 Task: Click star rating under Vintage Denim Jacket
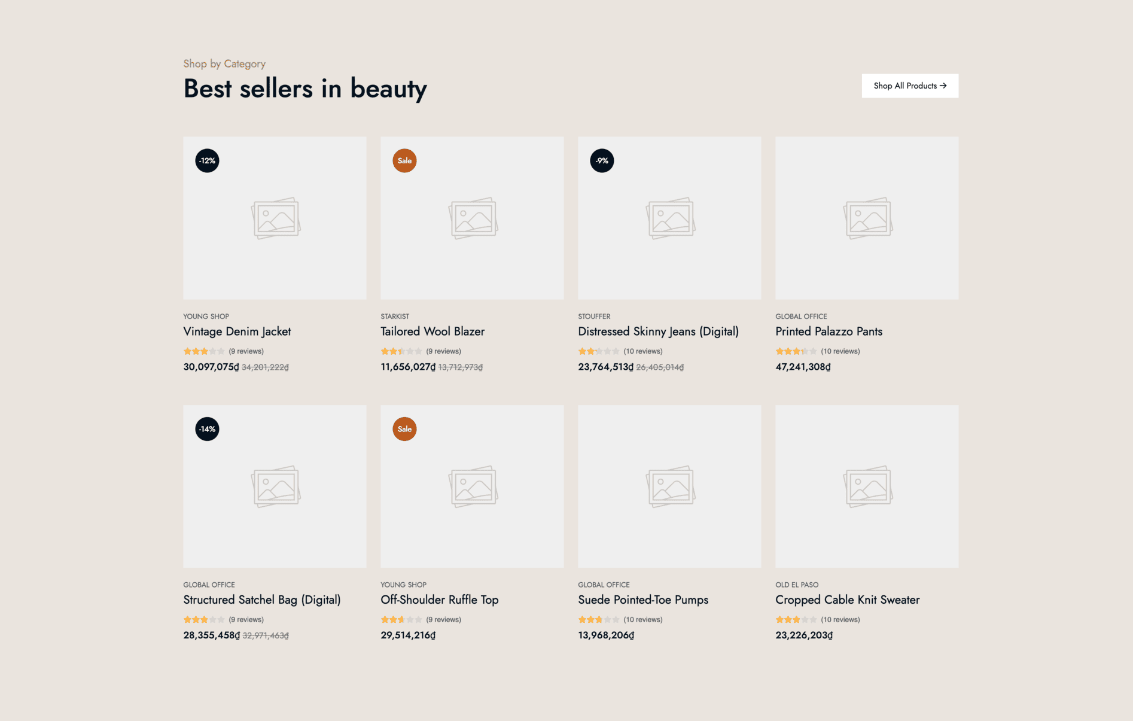[x=203, y=351]
